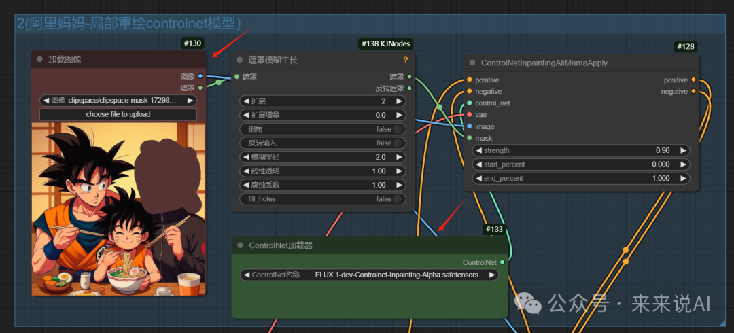Click the vae input socket
Screen dimensions: 734x333
[x=470, y=115]
